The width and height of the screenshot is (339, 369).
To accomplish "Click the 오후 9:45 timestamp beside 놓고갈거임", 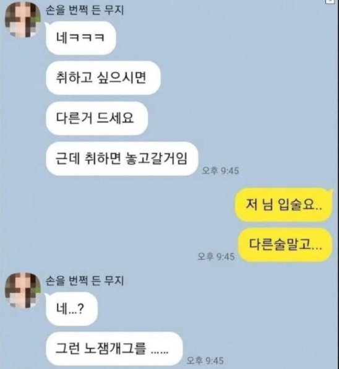I will [x=220, y=171].
